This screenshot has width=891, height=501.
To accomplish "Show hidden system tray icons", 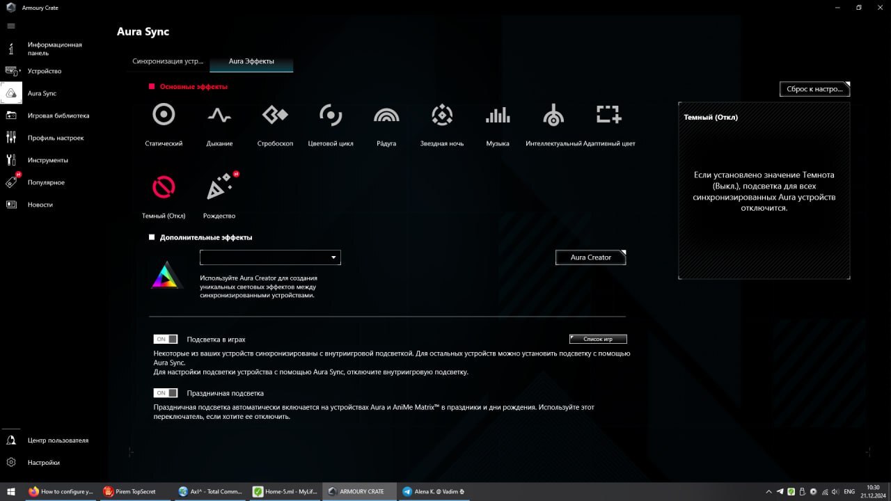I will pyautogui.click(x=768, y=491).
